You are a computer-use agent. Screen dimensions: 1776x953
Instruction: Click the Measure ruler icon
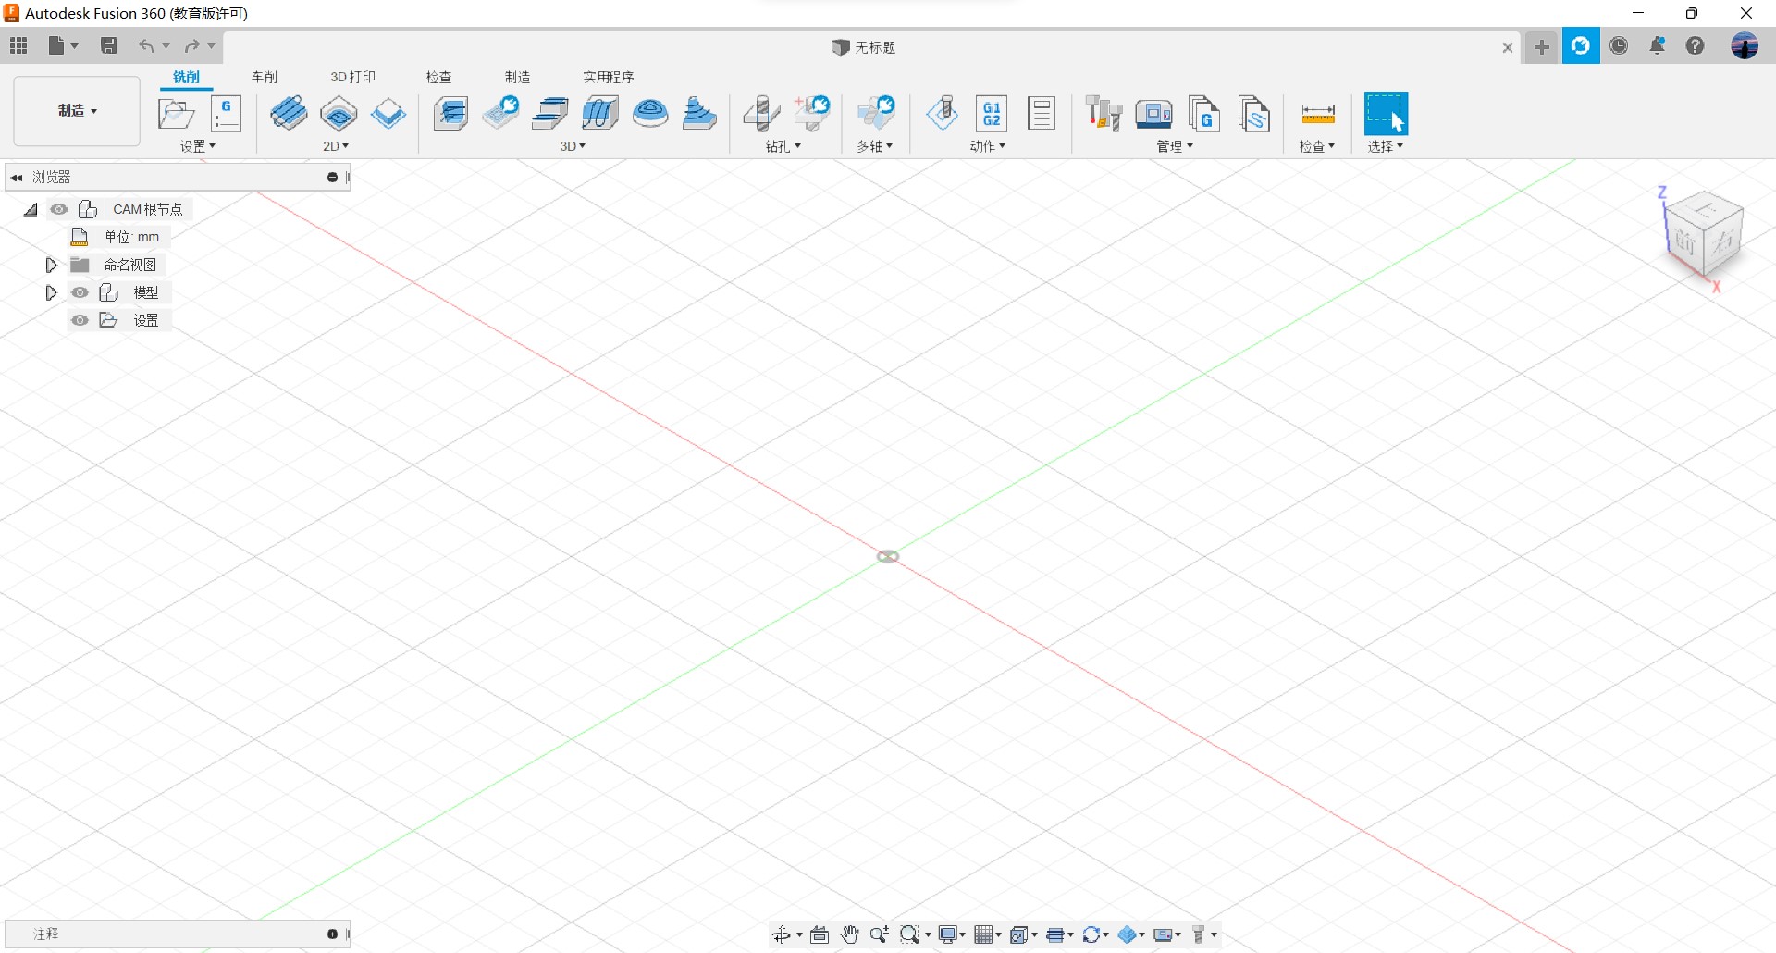pos(1318,114)
